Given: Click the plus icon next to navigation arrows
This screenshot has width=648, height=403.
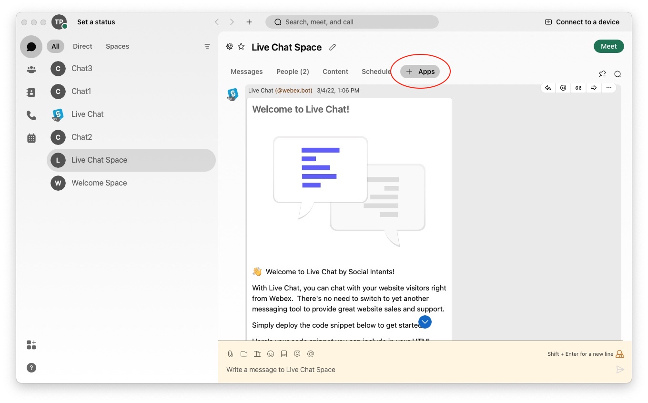Looking at the screenshot, I should [249, 22].
